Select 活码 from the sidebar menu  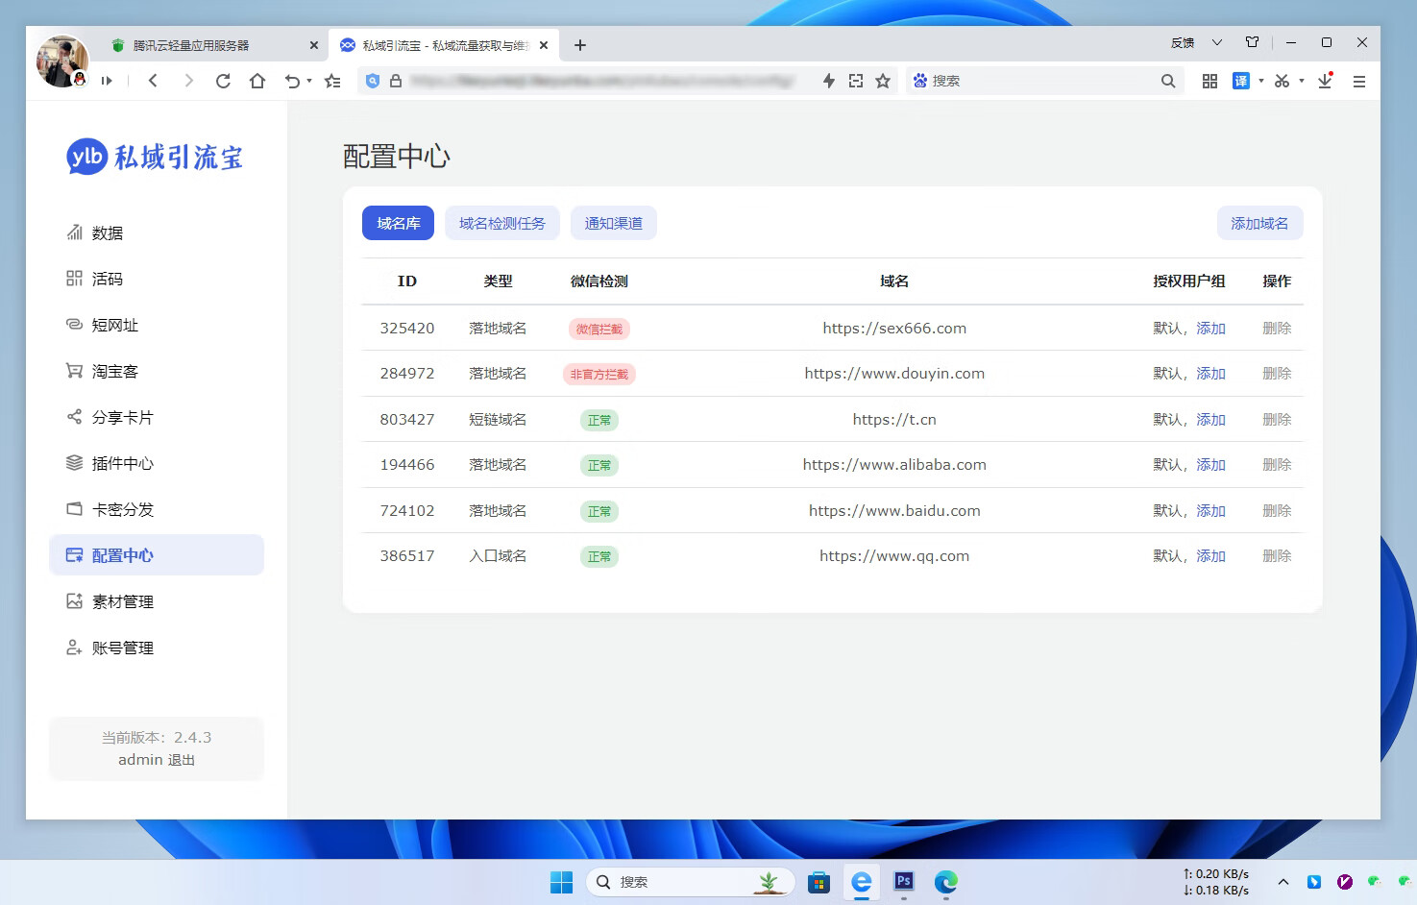click(108, 278)
